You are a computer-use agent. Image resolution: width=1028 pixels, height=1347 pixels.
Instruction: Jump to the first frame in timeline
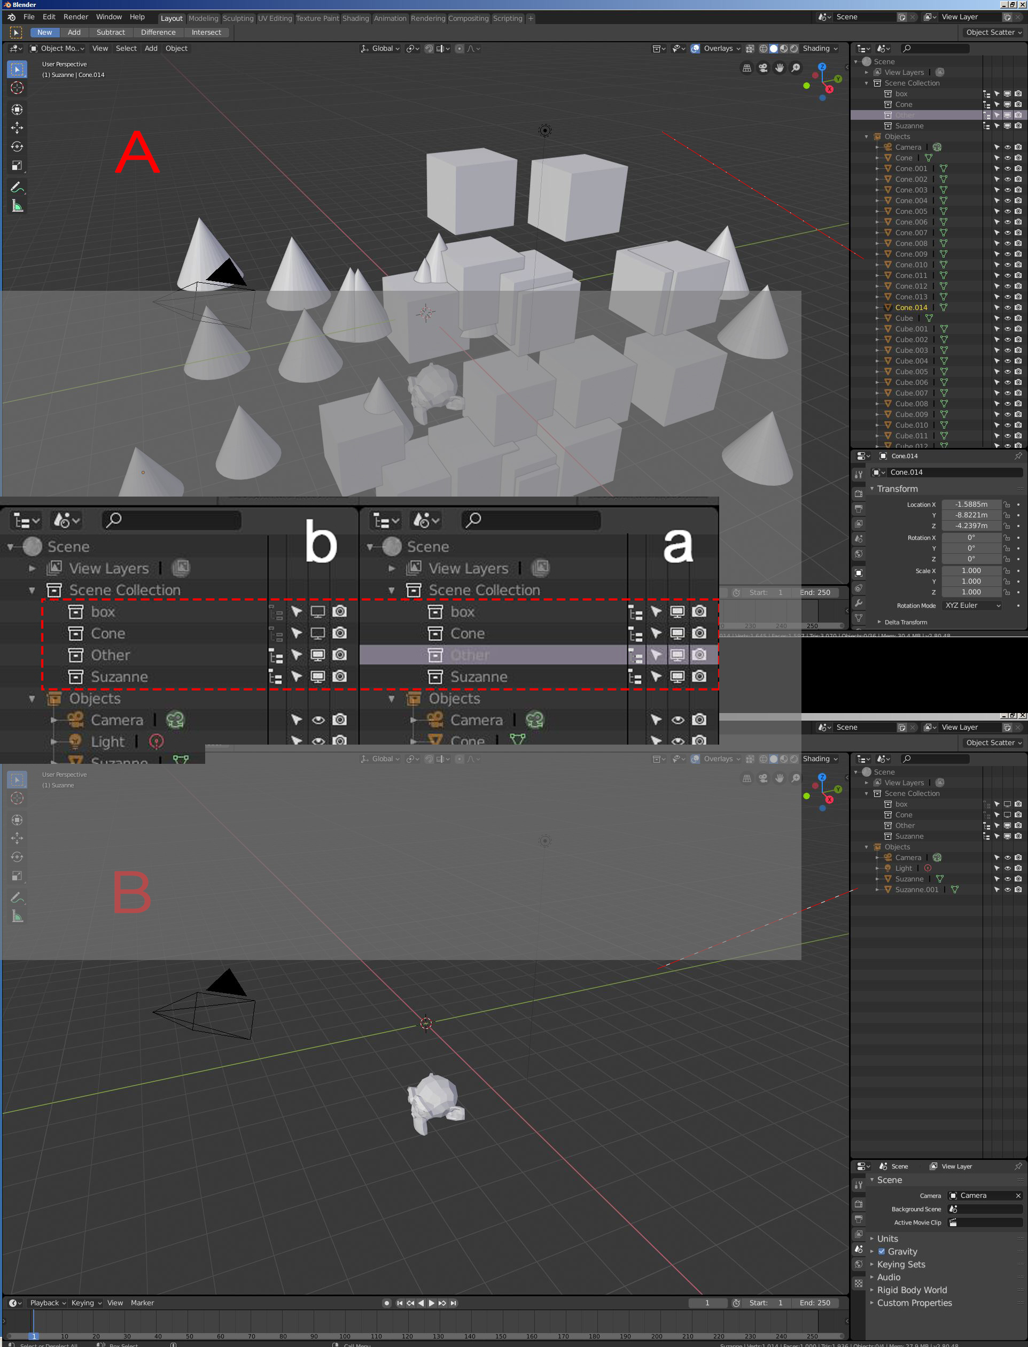pyautogui.click(x=400, y=1303)
